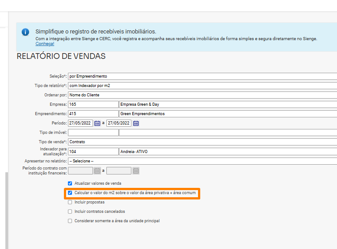Open Ordenar por dropdown Nome do Cliente
The height and width of the screenshot is (249, 337).
[202, 95]
